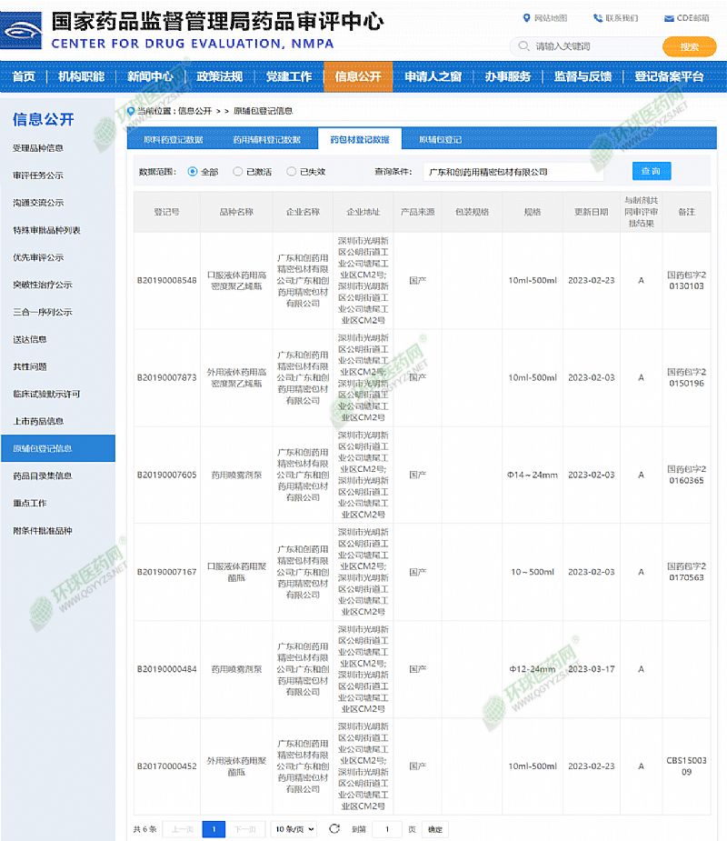Select the 已失效 radio button
The image size is (727, 841).
point(291,171)
